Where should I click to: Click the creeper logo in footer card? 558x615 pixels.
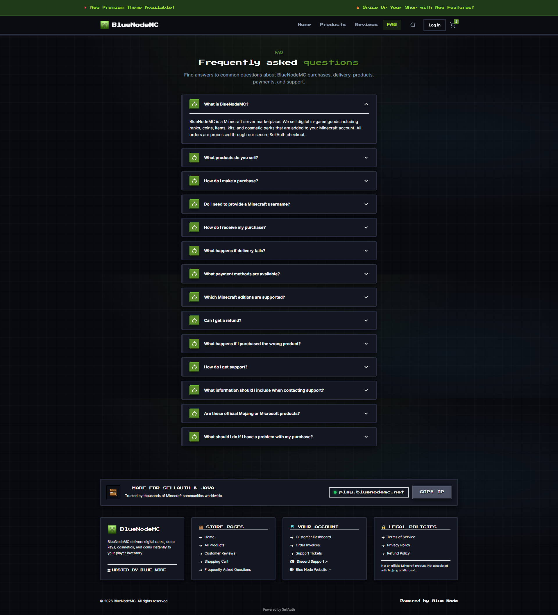point(112,529)
